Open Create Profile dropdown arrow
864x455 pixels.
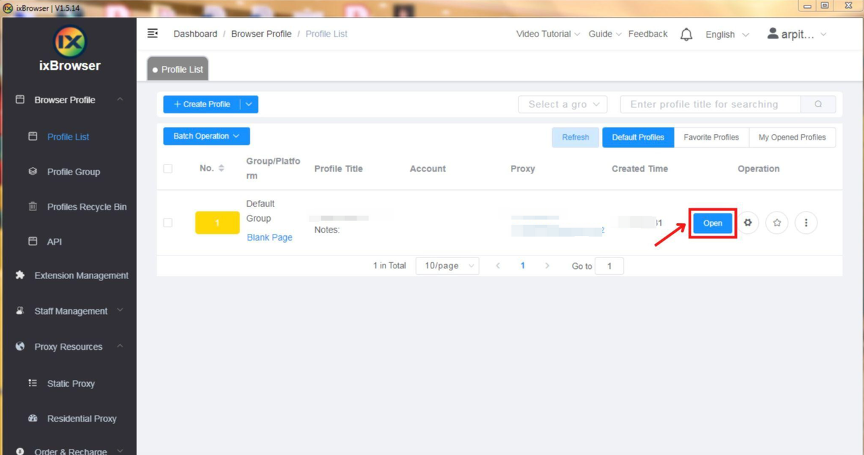click(248, 104)
